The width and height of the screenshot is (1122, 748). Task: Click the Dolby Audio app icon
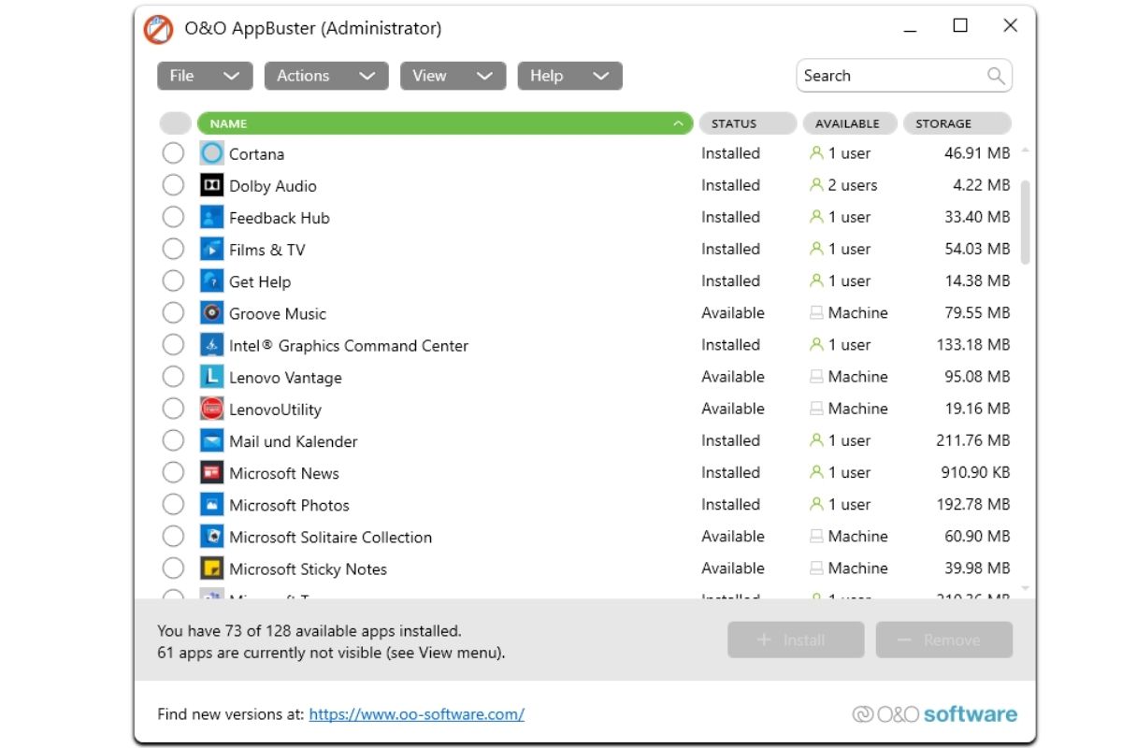pyautogui.click(x=212, y=185)
